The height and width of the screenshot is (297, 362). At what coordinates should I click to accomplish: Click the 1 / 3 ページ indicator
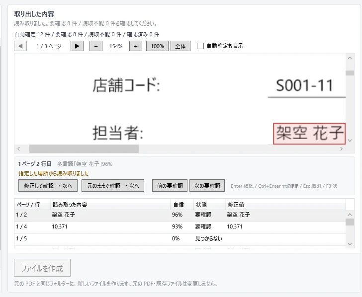(x=49, y=46)
